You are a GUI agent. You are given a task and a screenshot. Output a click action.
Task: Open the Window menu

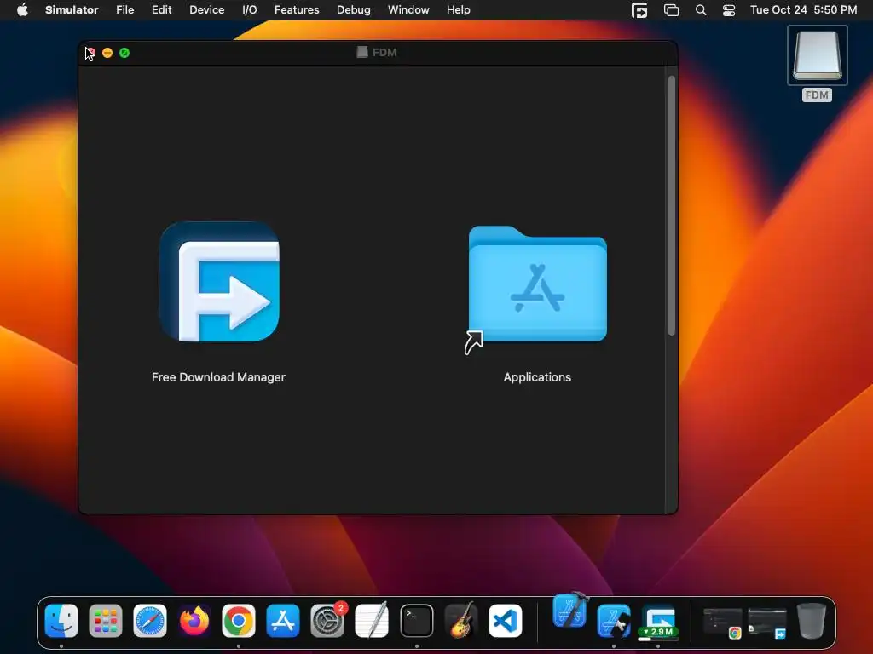[x=408, y=10]
